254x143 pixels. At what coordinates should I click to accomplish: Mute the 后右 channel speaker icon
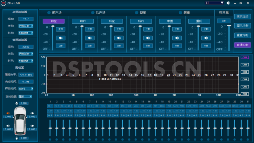(x=148, y=38)
